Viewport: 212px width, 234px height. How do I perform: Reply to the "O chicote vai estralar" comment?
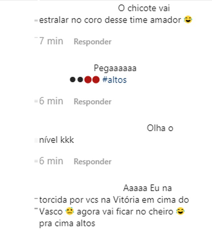(92, 41)
